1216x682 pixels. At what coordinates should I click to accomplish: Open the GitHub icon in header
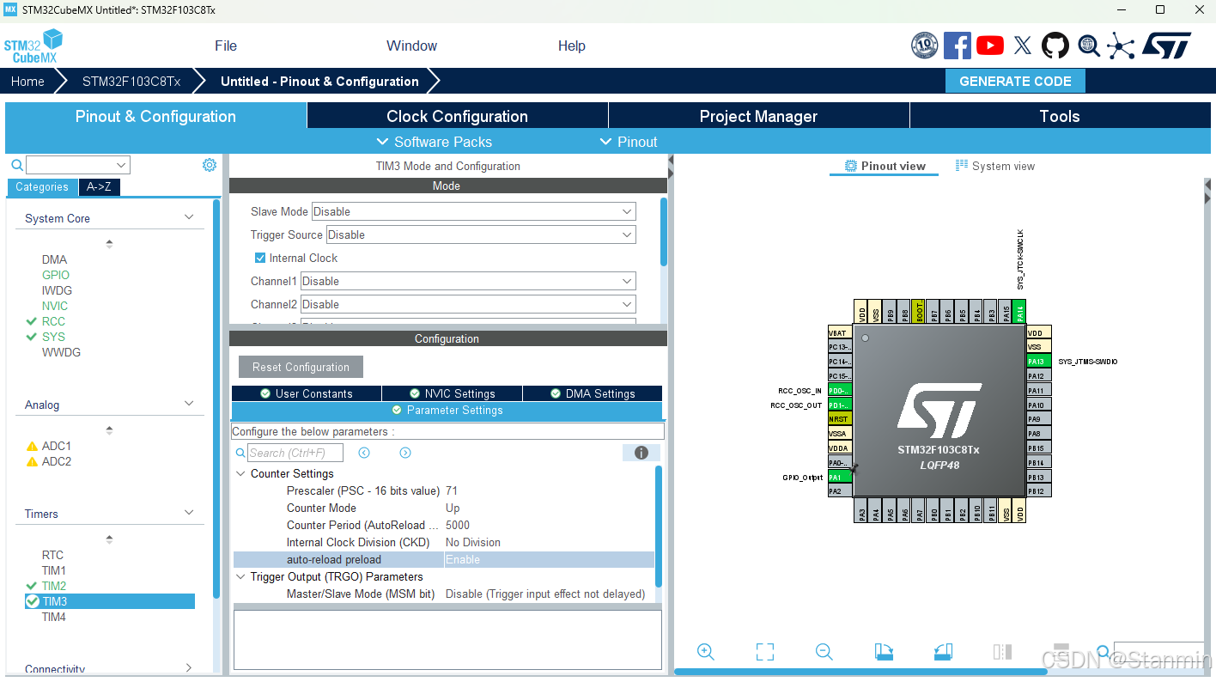(x=1055, y=46)
